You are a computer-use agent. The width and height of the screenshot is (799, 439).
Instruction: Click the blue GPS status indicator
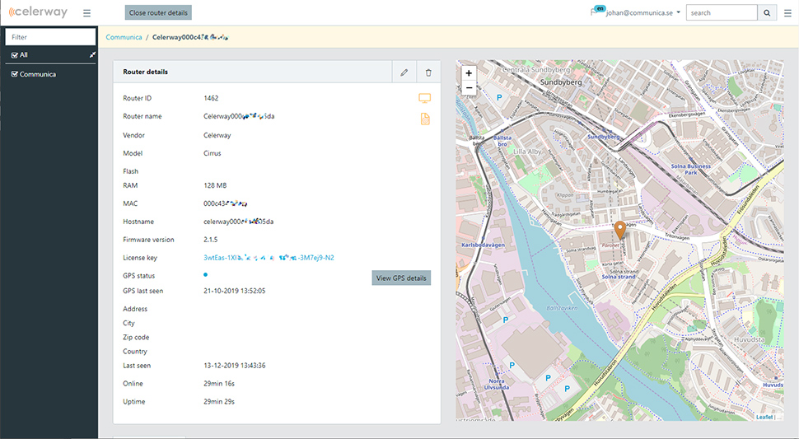coord(205,275)
